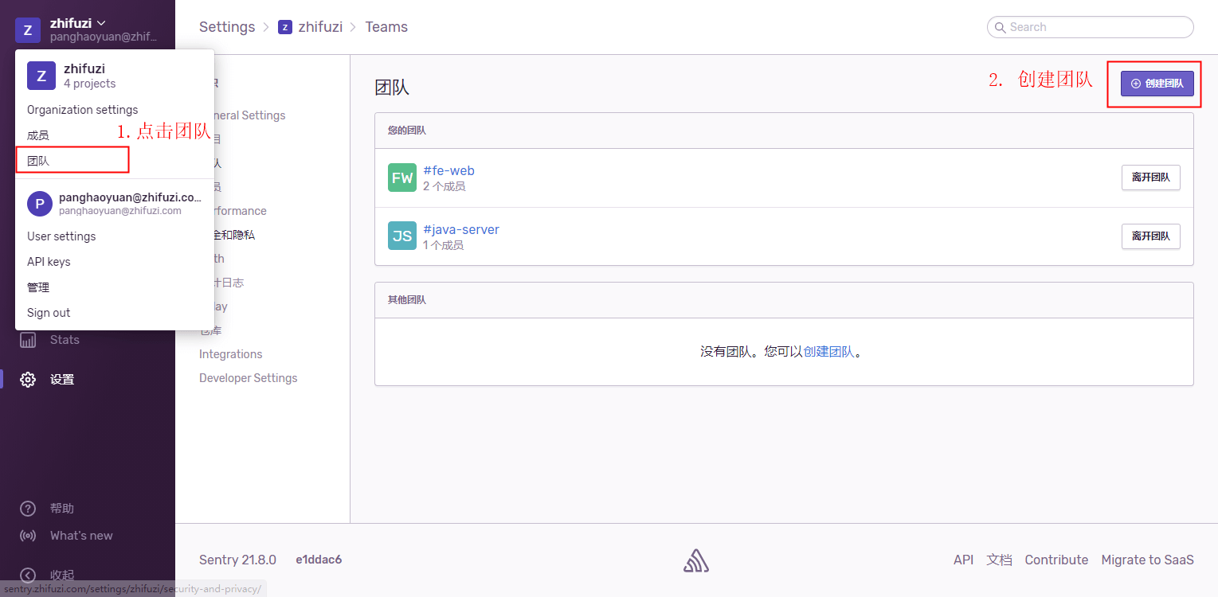
Task: Open the #java-server team link
Action: click(461, 229)
